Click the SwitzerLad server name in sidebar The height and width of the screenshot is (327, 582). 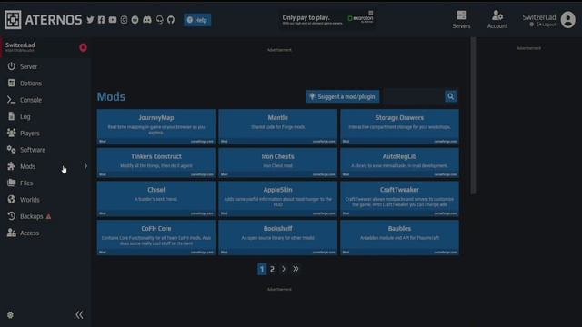[x=20, y=45]
